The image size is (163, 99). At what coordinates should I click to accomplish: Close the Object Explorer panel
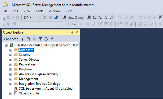coord(77,32)
